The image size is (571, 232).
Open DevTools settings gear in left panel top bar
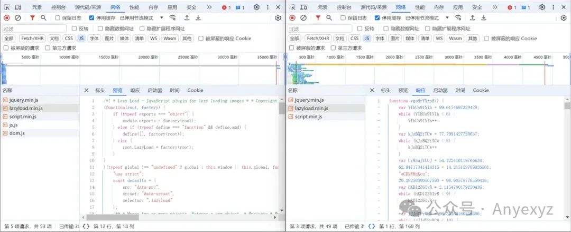click(257, 7)
